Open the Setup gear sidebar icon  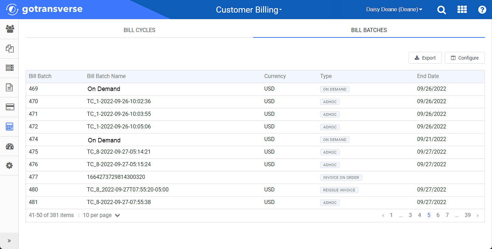tap(10, 166)
